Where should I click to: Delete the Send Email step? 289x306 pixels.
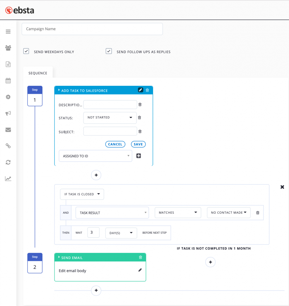[x=140, y=257]
